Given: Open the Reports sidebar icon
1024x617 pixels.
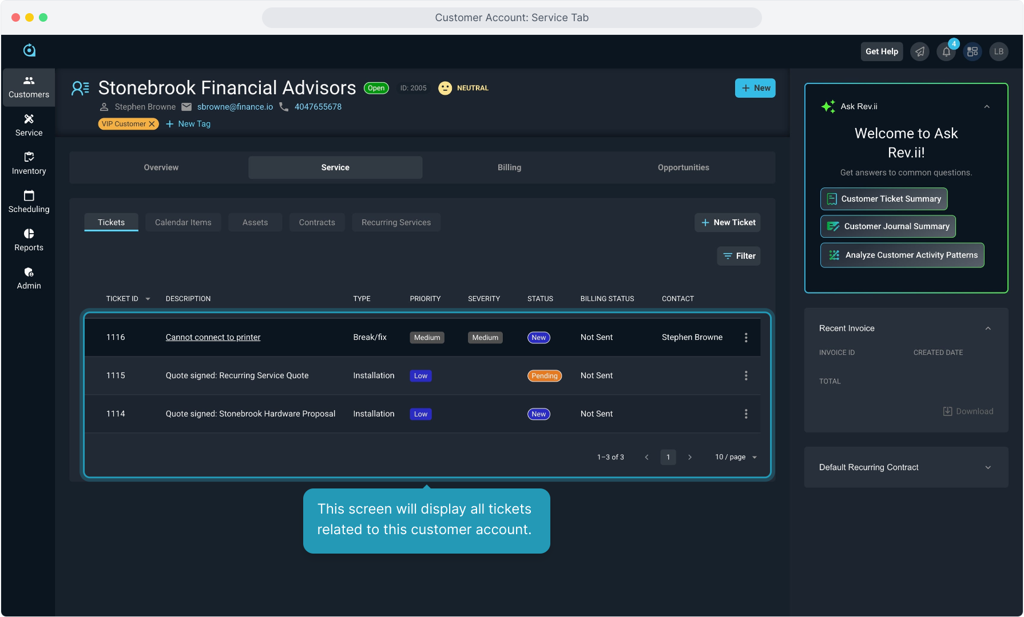Looking at the screenshot, I should (29, 240).
